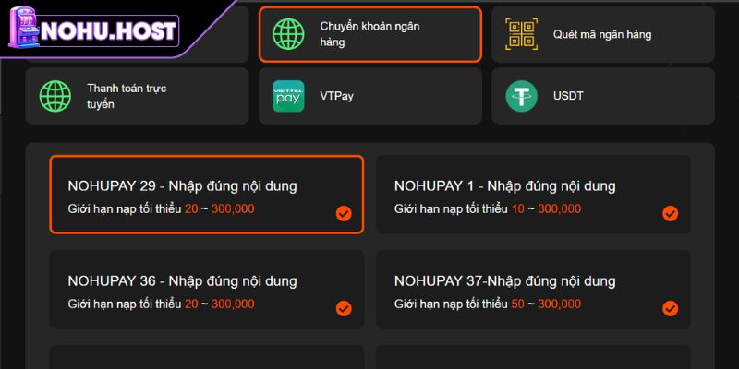Click the globe icon for Thanh toán trực tuyến
This screenshot has width=739, height=369.
point(55,96)
